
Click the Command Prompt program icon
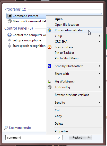click(10, 16)
